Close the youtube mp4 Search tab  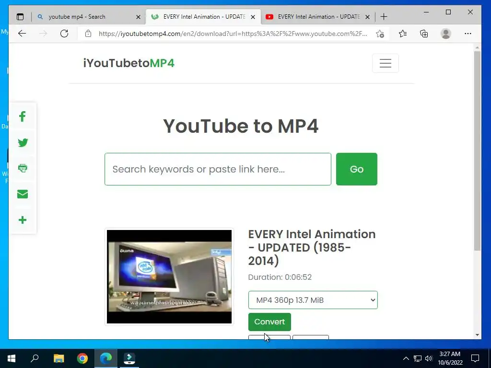pos(138,17)
